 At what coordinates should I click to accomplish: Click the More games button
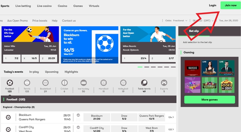click(210, 100)
